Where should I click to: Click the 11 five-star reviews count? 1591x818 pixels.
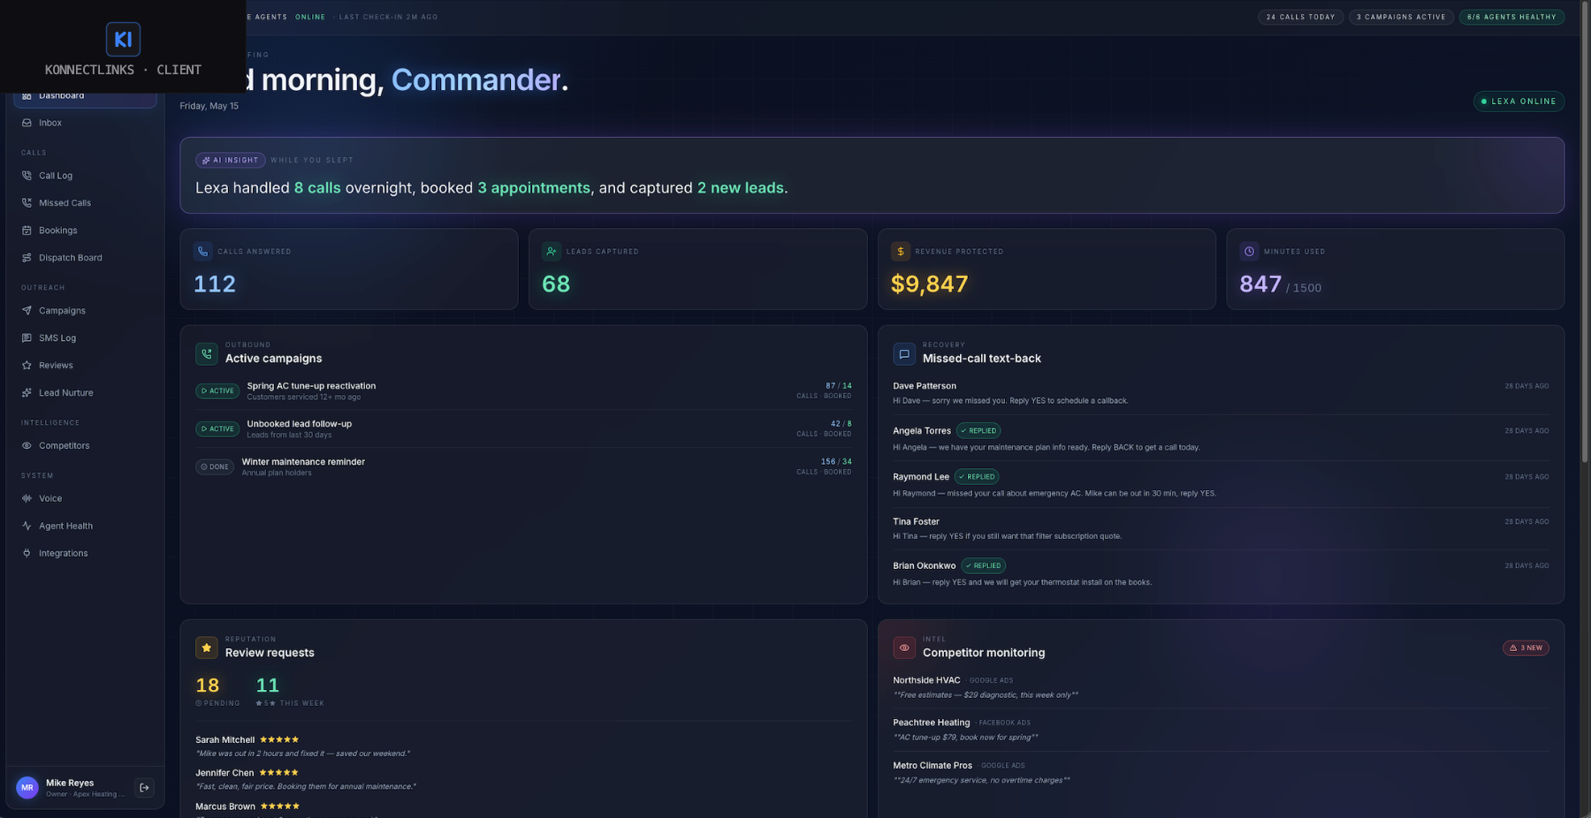point(268,685)
